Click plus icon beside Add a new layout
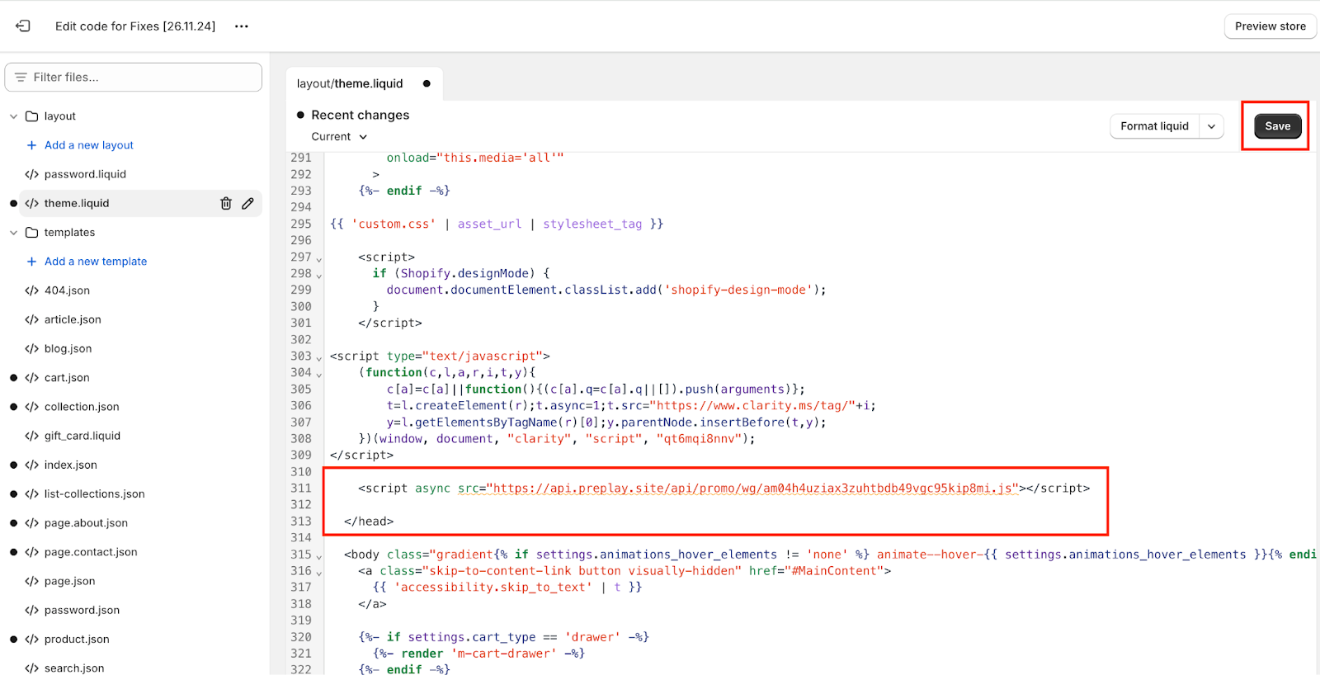Viewport: 1320px width, 675px height. pos(31,145)
